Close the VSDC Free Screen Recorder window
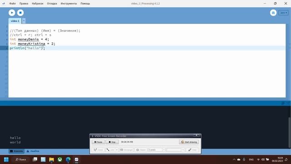The width and height of the screenshot is (291, 164). point(196,135)
